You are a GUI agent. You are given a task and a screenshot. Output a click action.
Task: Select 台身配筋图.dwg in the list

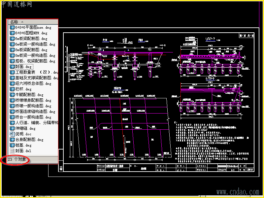pos(29,140)
